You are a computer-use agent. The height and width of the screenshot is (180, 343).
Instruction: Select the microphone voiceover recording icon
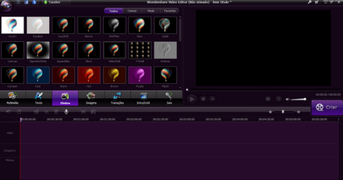click(67, 112)
